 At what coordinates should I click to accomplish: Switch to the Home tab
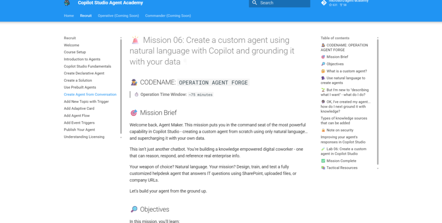(69, 15)
